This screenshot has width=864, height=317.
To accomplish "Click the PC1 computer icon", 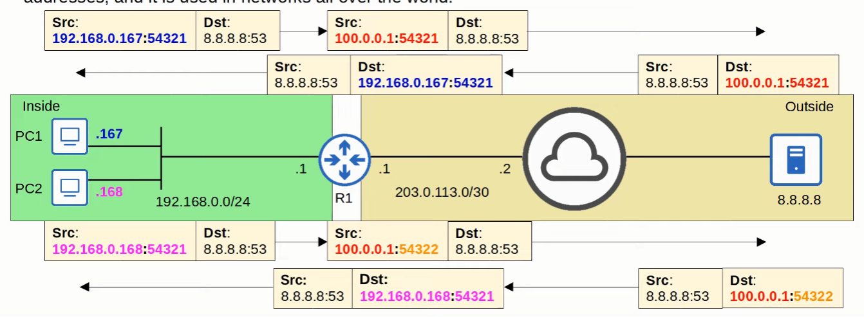I will [x=70, y=137].
